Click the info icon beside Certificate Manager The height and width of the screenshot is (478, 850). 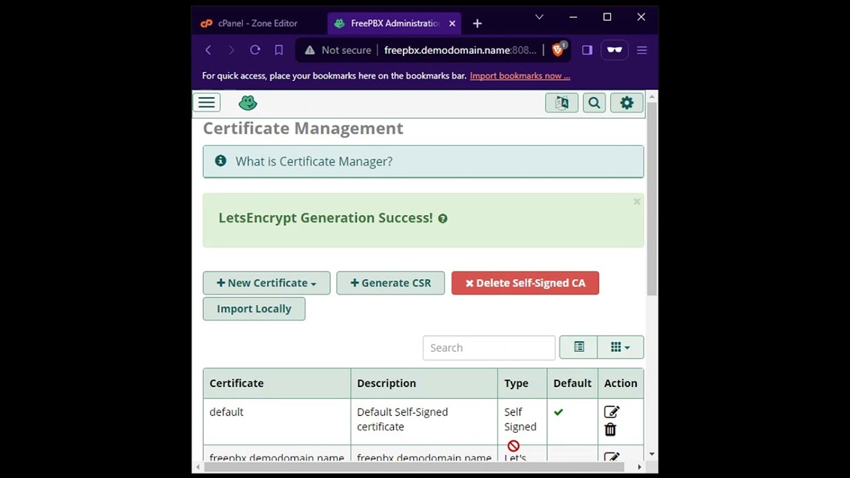point(220,161)
